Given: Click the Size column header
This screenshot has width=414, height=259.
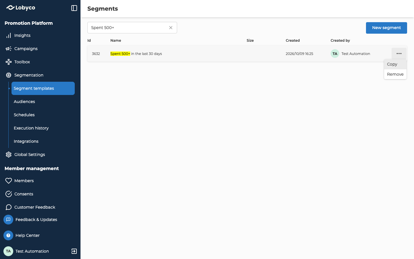Looking at the screenshot, I should click(x=250, y=41).
